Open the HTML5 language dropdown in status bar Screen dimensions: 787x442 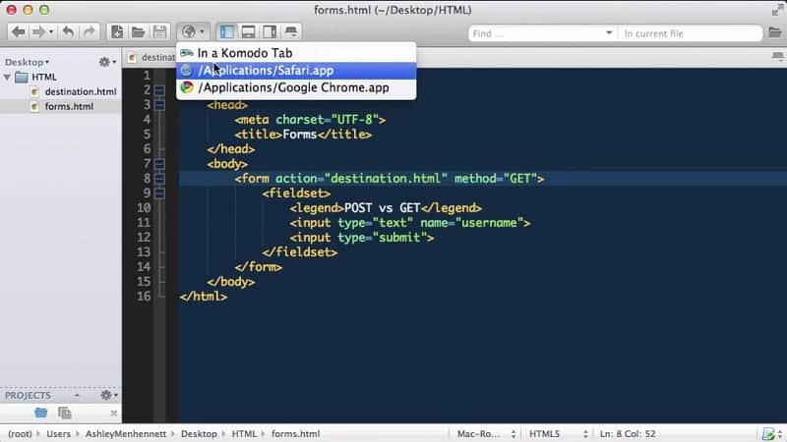558,433
